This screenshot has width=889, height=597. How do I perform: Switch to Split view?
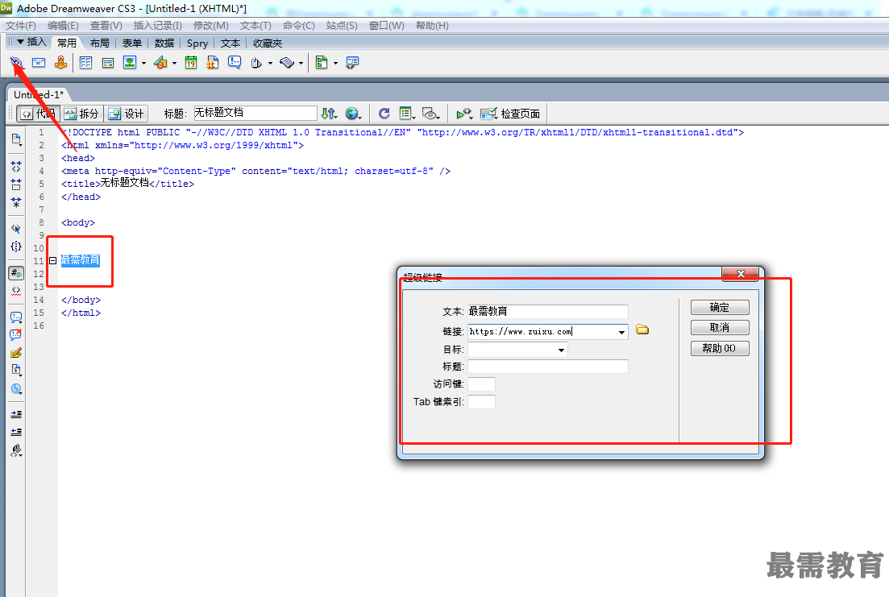click(x=81, y=114)
